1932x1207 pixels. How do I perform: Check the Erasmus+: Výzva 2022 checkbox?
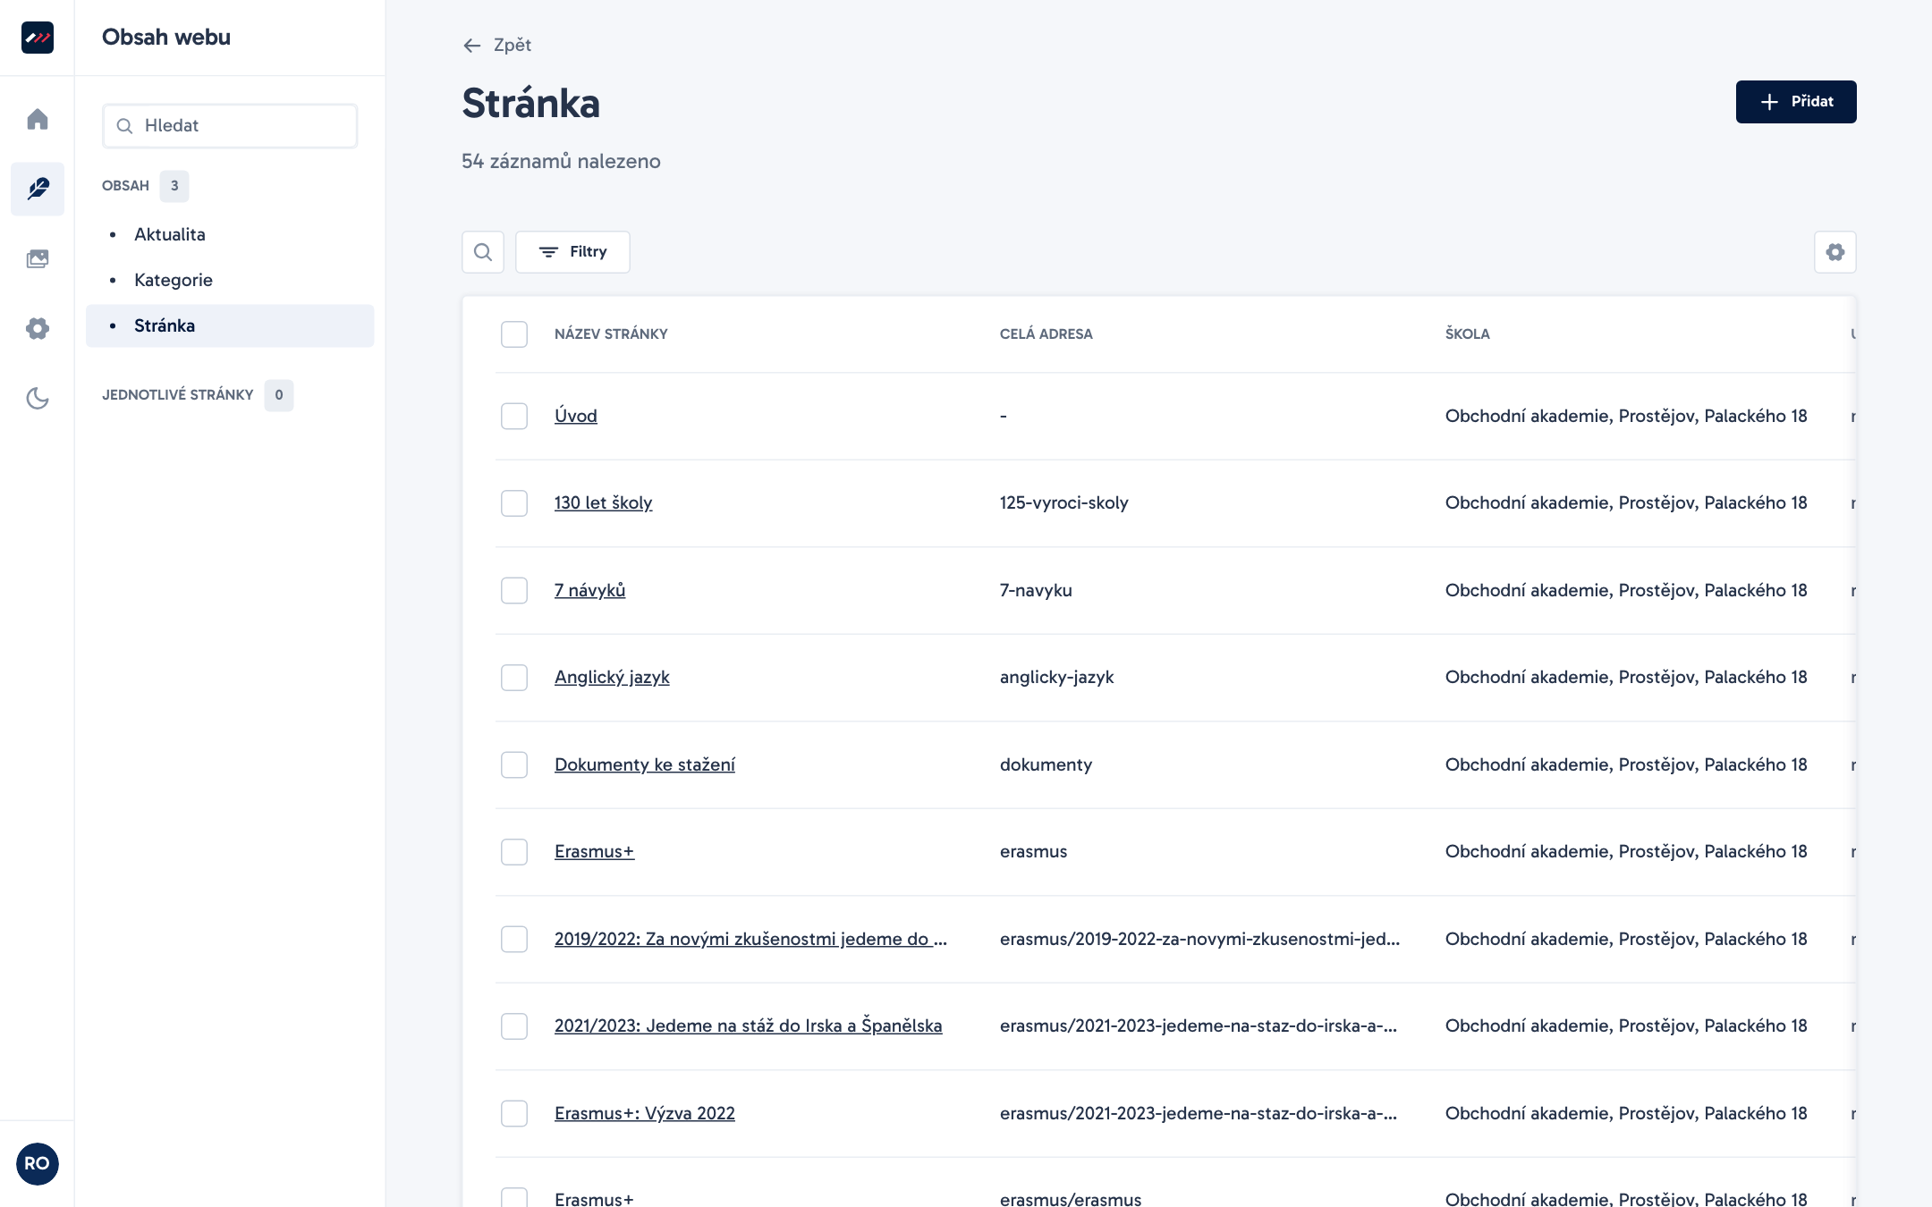pyautogui.click(x=514, y=1113)
